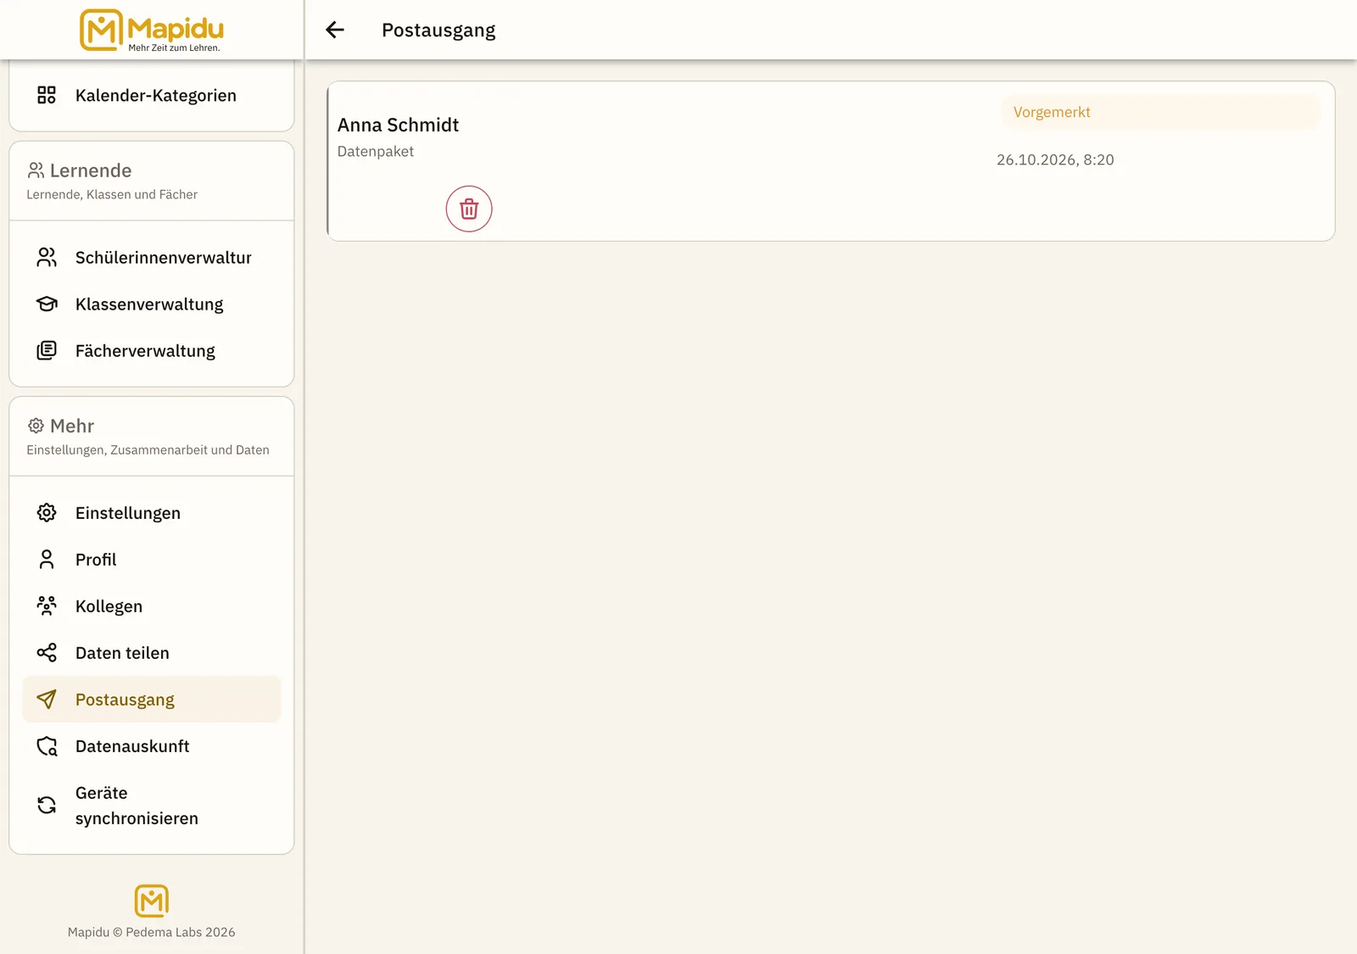This screenshot has width=1357, height=954.
Task: Click the Geräte synchronisieren sync icon
Action: (x=47, y=805)
